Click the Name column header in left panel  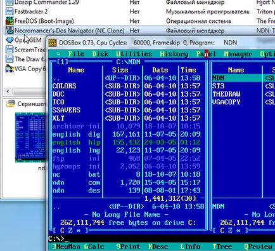(76, 70)
